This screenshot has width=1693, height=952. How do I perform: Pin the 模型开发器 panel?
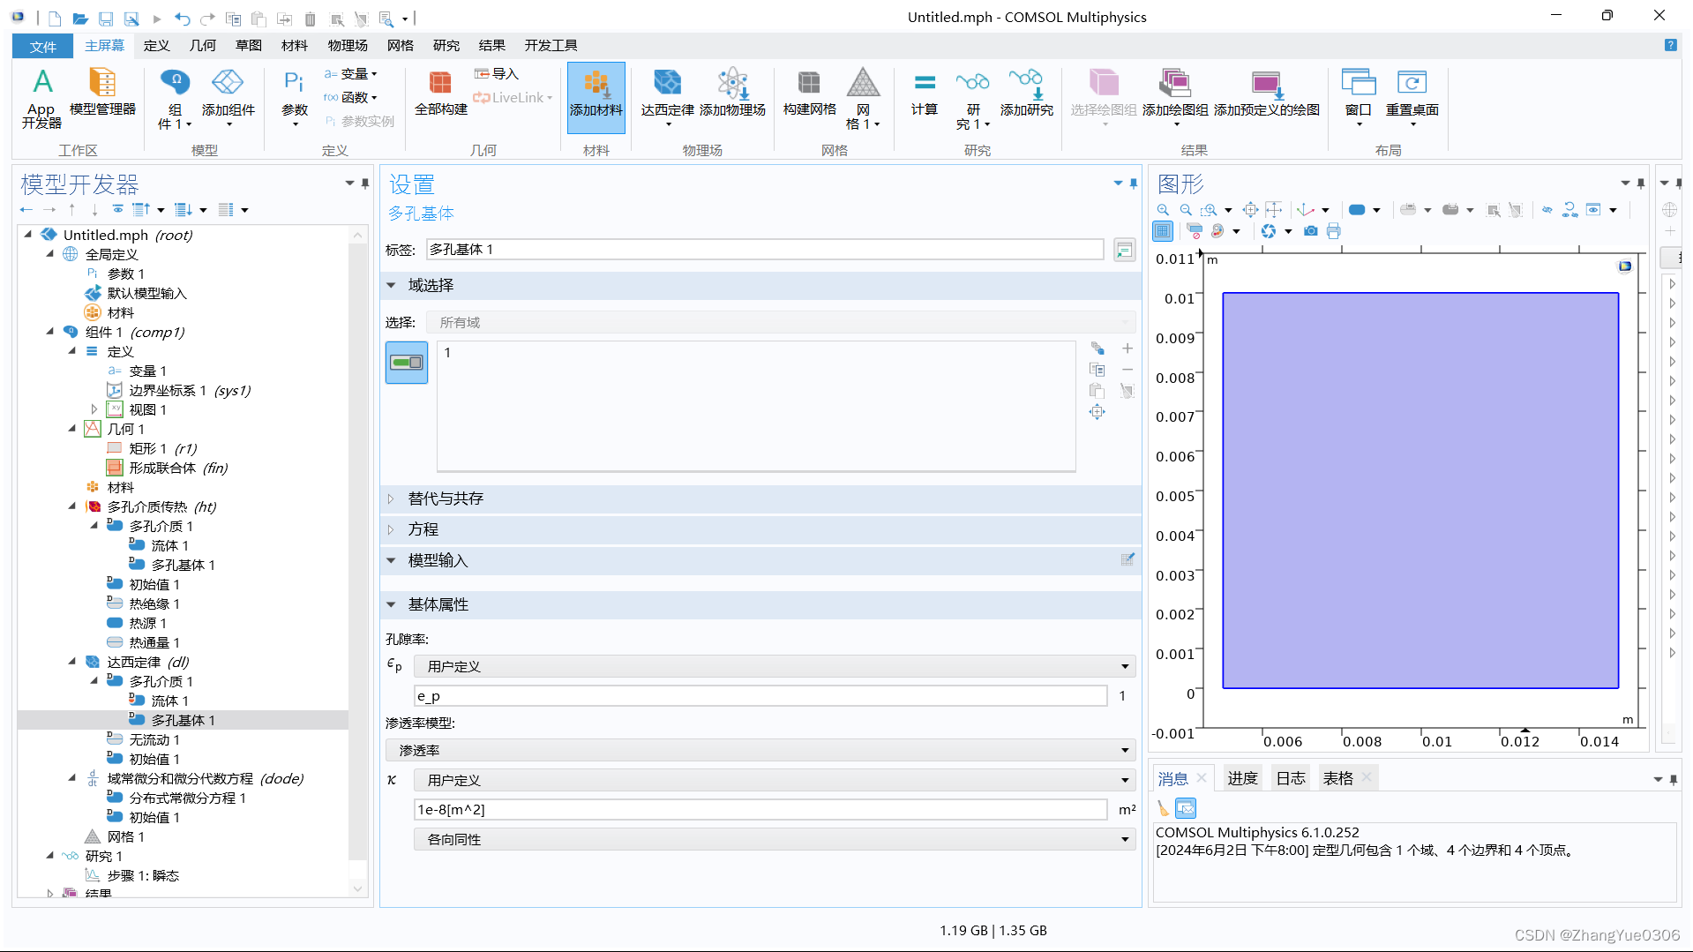365,184
